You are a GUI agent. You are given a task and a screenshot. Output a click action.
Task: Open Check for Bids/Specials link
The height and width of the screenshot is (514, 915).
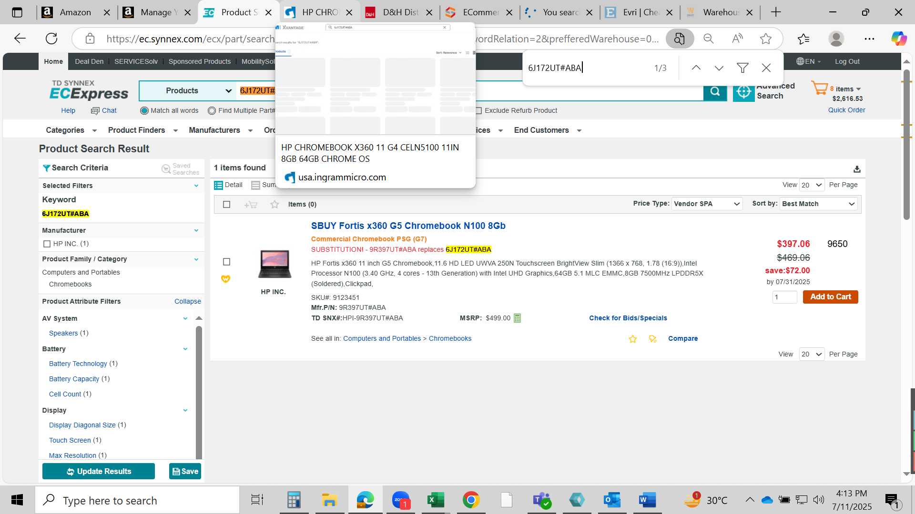point(628,318)
